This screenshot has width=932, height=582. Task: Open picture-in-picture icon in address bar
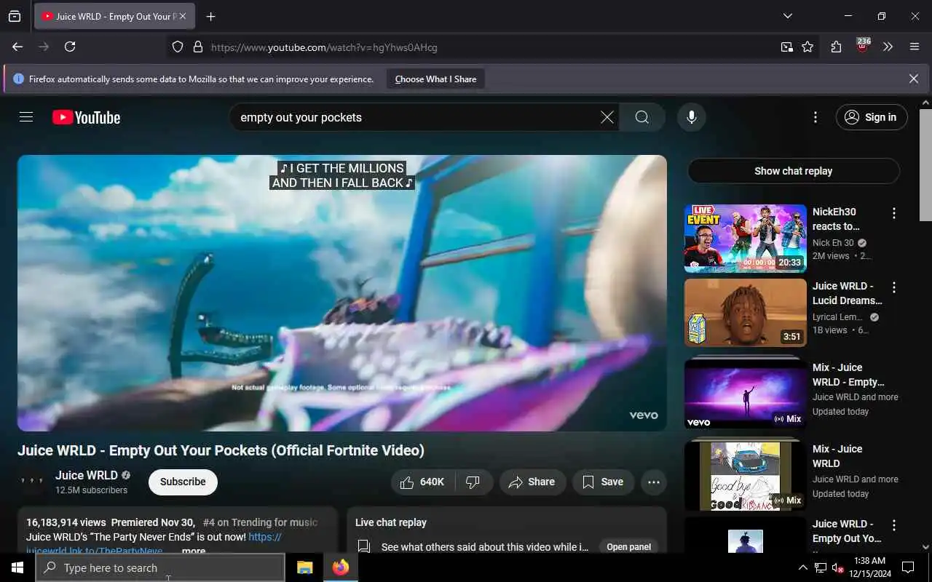786,47
